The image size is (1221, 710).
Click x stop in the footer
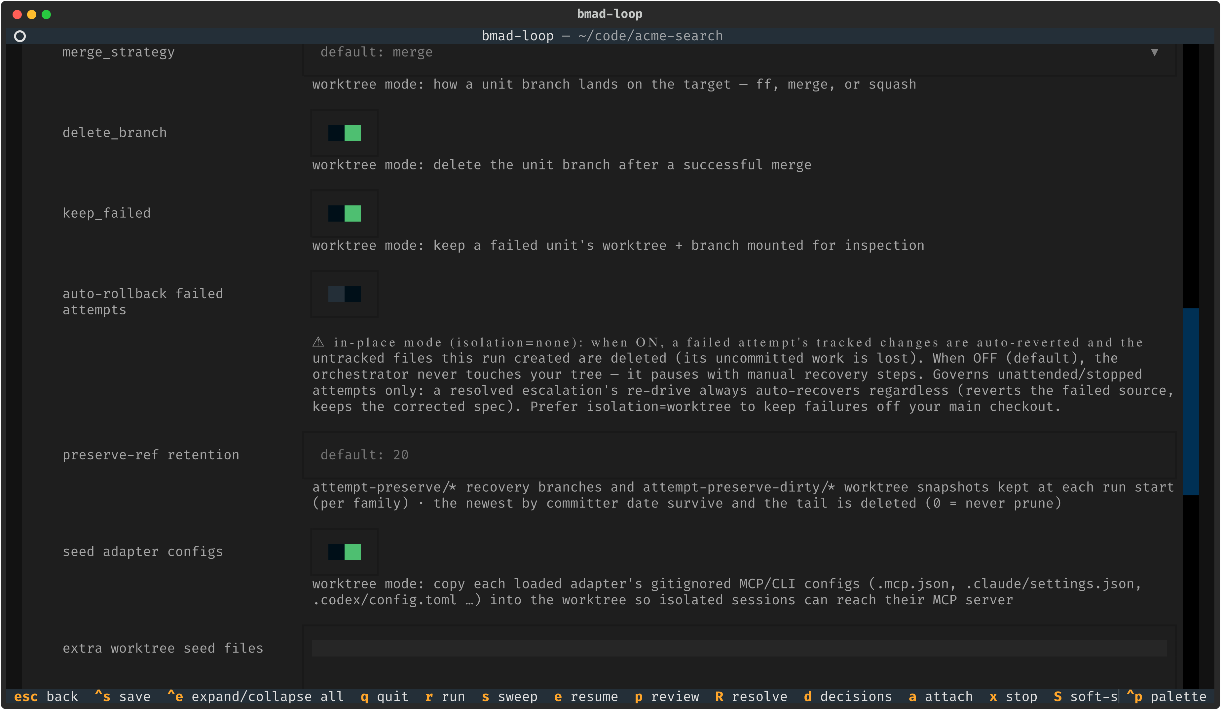[x=1013, y=696]
